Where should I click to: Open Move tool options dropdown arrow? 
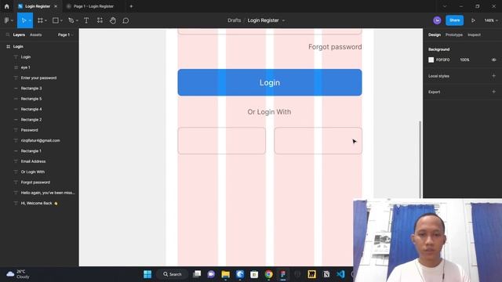pos(30,21)
